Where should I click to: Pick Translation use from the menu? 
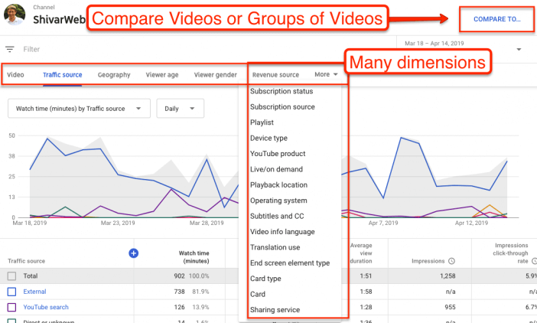[x=275, y=247]
